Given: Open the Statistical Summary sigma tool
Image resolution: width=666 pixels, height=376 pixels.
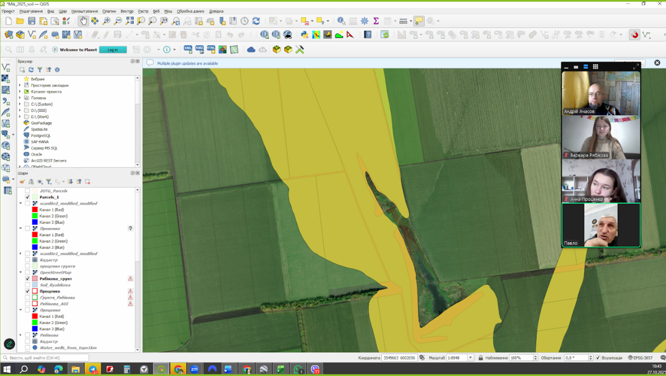Looking at the screenshot, I should pyautogui.click(x=376, y=21).
